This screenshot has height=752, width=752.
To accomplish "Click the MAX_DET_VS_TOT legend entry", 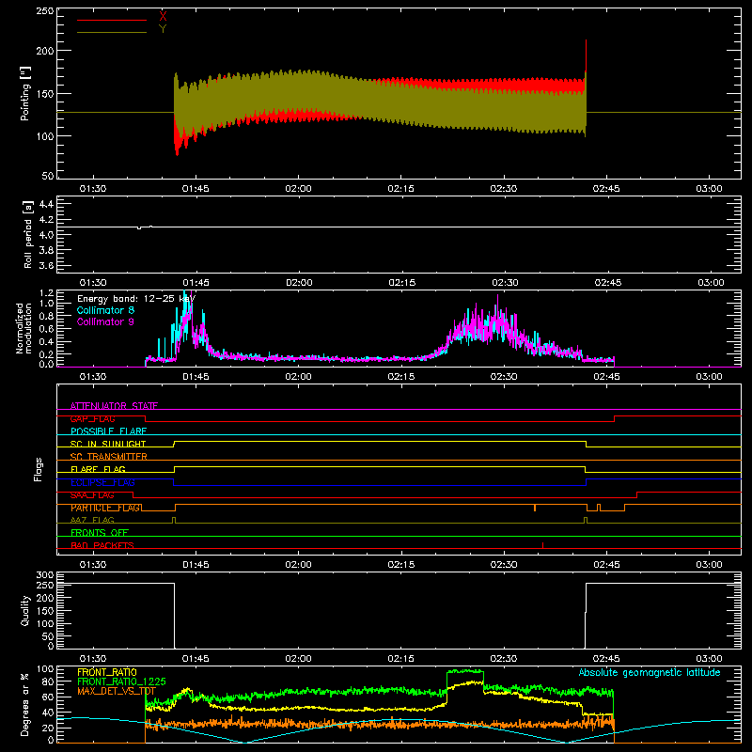I will [x=117, y=691].
